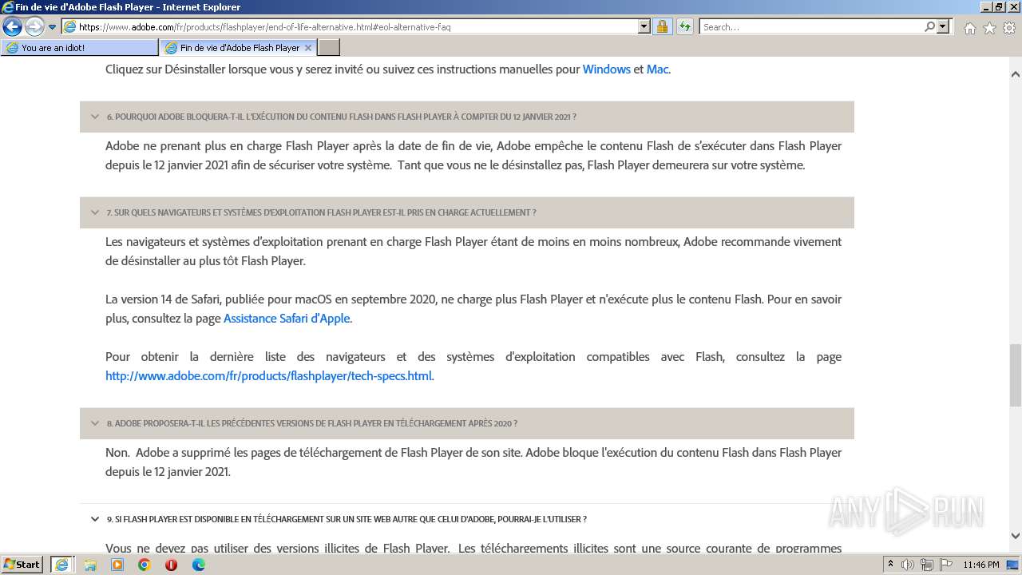Open File Explorer folder taskbar icon
Image resolution: width=1022 pixels, height=575 pixels.
(90, 565)
